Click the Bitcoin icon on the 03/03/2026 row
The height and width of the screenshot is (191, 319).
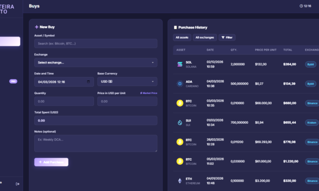coord(180,103)
